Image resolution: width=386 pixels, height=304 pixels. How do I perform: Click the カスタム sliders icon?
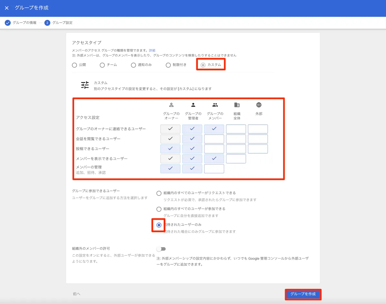[85, 85]
